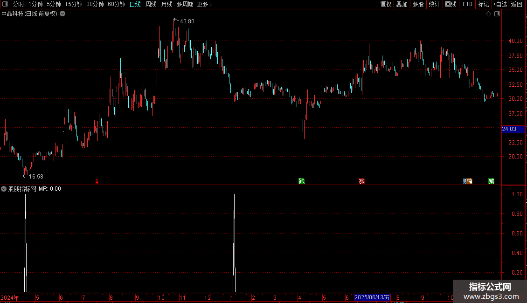This screenshot has height=303, width=527.
Task: Switch to the 周线 weekly chart
Action: 151,4
